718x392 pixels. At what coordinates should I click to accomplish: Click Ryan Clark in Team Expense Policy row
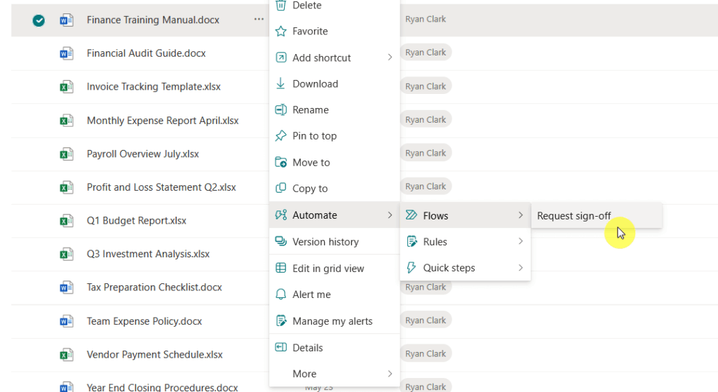point(426,320)
